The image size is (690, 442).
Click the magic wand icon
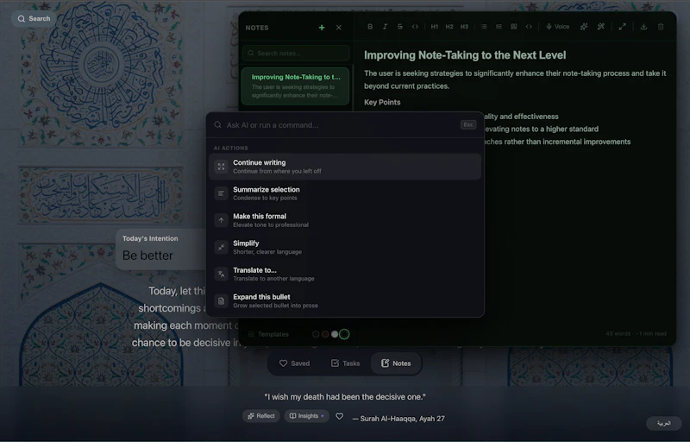[x=600, y=27]
